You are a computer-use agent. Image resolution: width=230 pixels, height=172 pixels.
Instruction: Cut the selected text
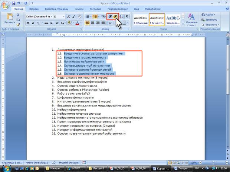[18, 15]
